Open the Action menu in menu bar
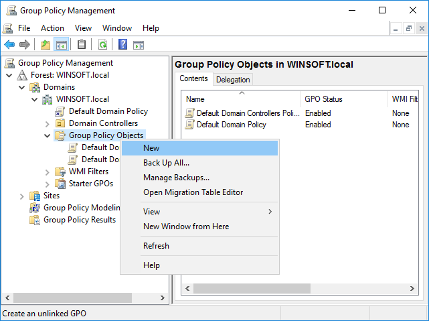The height and width of the screenshot is (321, 429). (52, 28)
